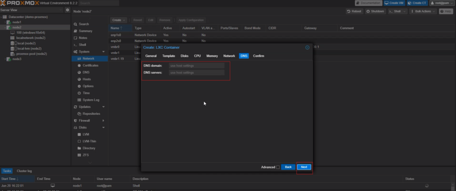Click Back button in wizard
Screen dimensions: 456x191
[x=288, y=167]
